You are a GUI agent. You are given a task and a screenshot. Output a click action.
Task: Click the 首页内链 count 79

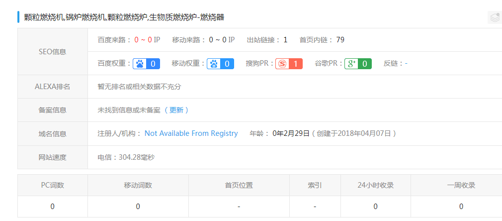pyautogui.click(x=340, y=40)
